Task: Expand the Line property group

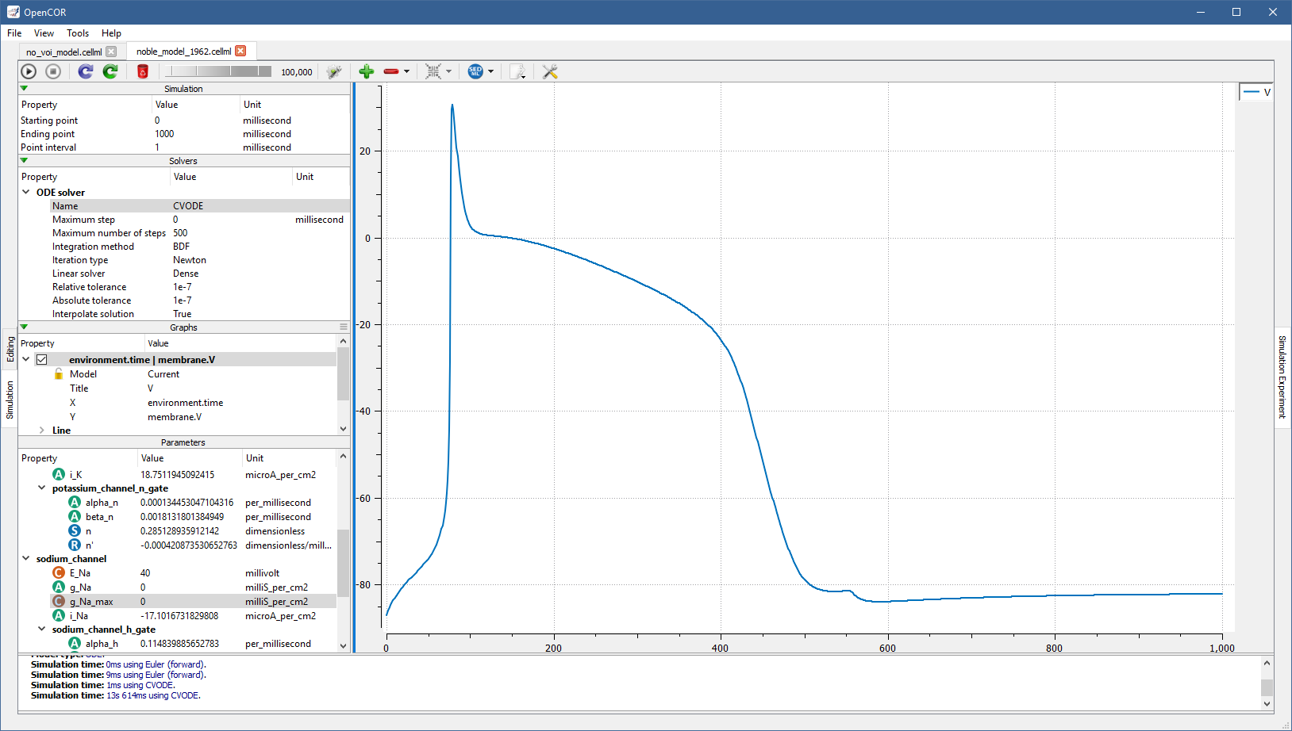Action: [42, 430]
